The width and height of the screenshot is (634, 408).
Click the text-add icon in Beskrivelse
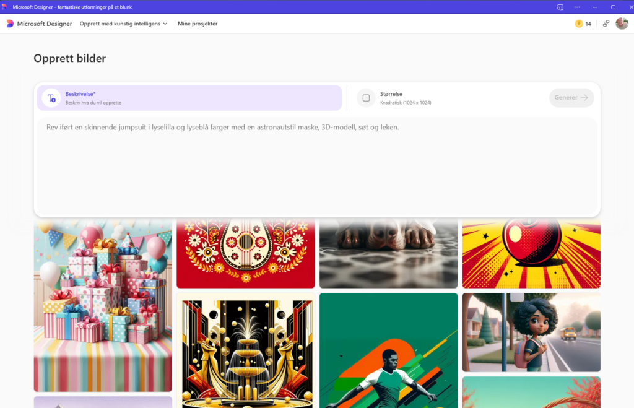coord(51,98)
